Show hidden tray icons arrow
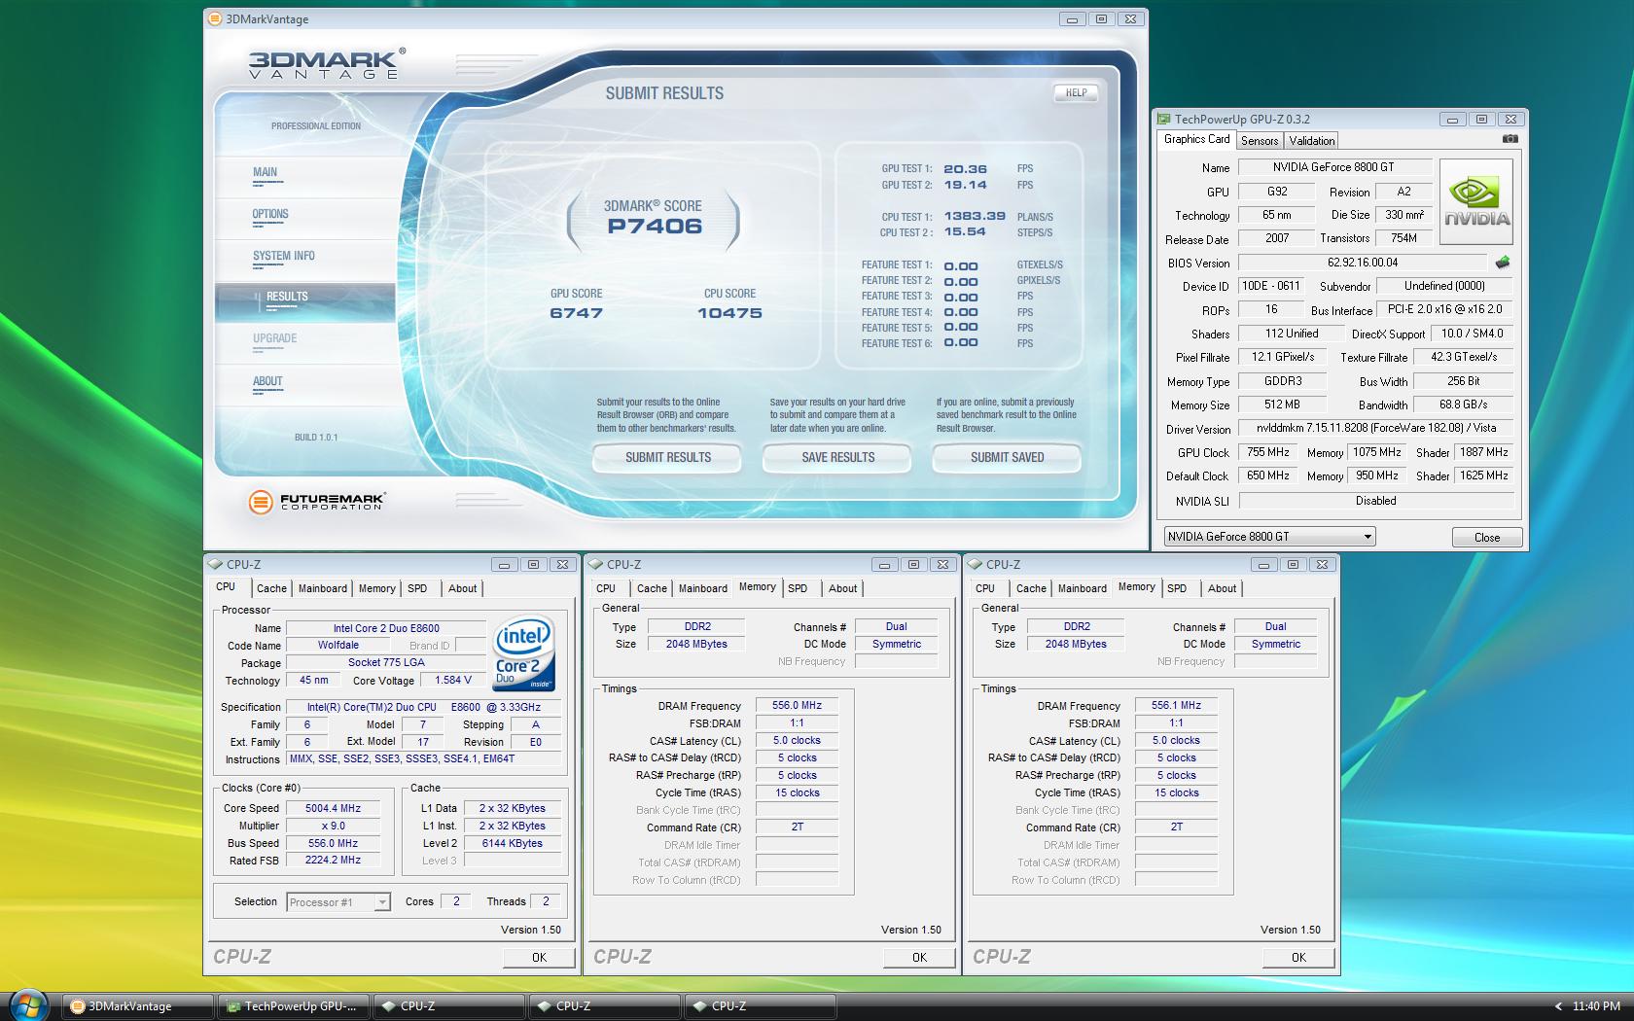The image size is (1634, 1021). click(1558, 1006)
